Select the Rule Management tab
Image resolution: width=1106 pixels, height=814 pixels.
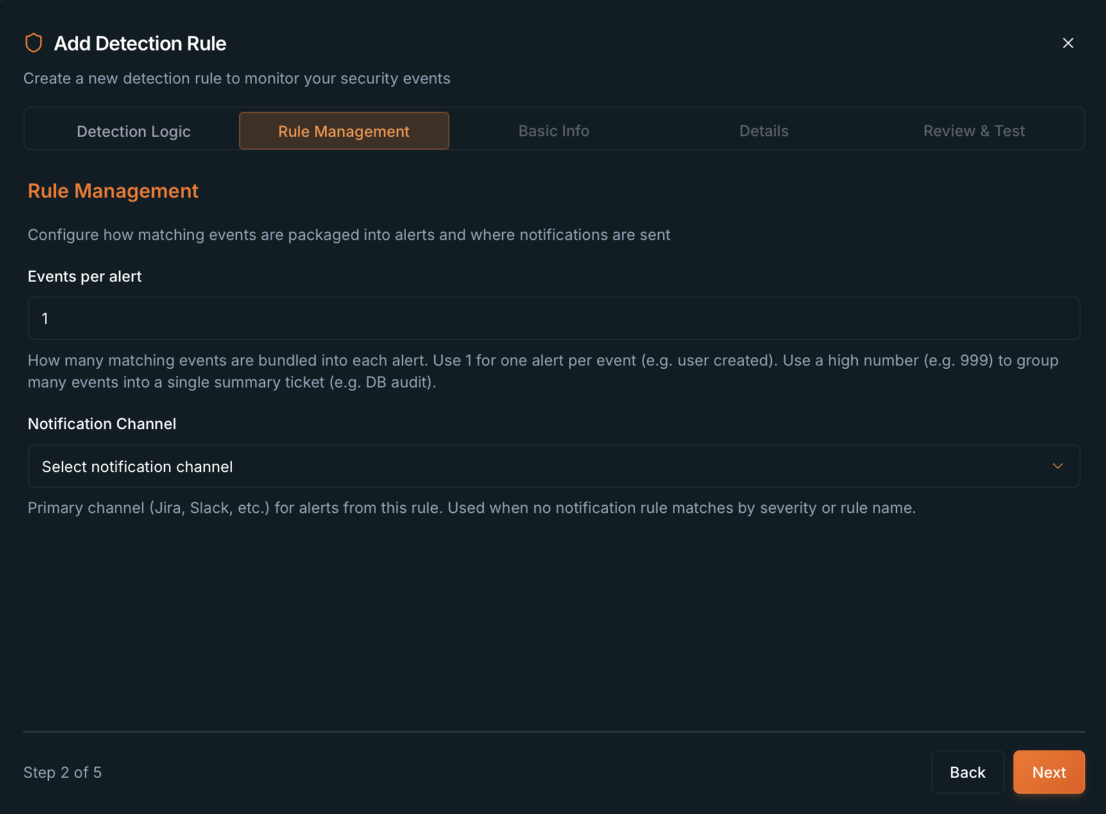344,131
